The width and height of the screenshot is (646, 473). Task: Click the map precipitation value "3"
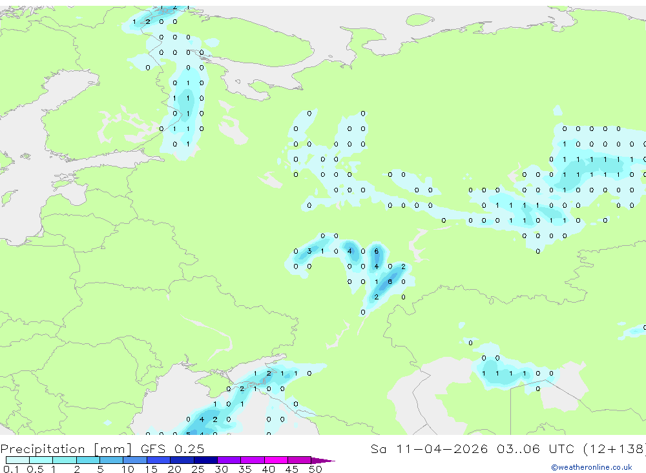(309, 251)
